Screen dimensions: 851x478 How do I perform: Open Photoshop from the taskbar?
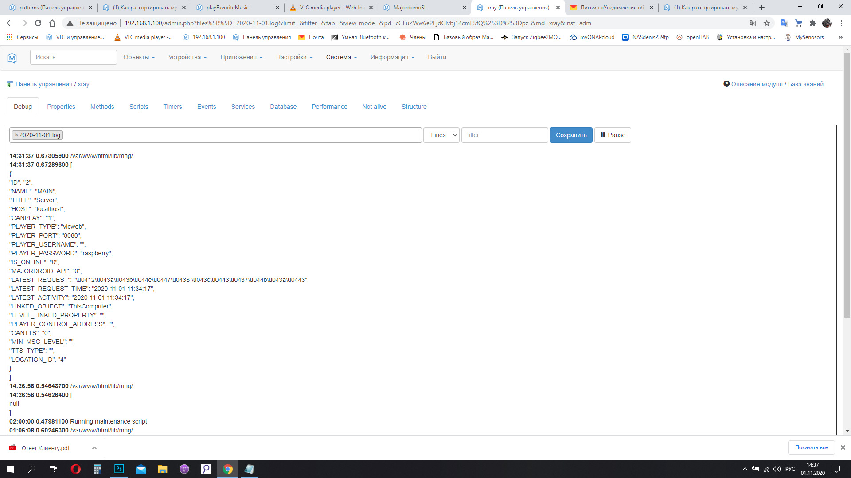coord(119,469)
